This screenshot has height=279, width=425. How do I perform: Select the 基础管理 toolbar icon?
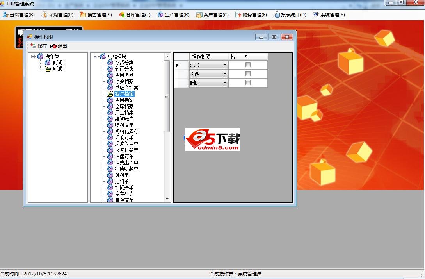click(x=6, y=14)
